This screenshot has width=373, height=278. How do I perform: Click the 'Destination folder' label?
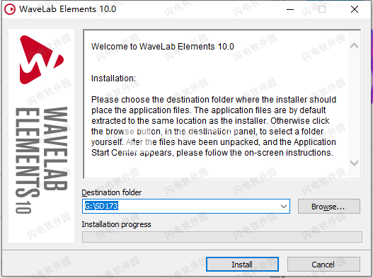(112, 192)
